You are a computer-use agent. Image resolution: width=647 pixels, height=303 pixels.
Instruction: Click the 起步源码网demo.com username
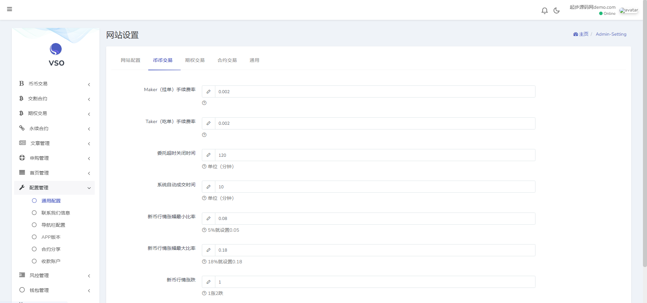point(592,7)
